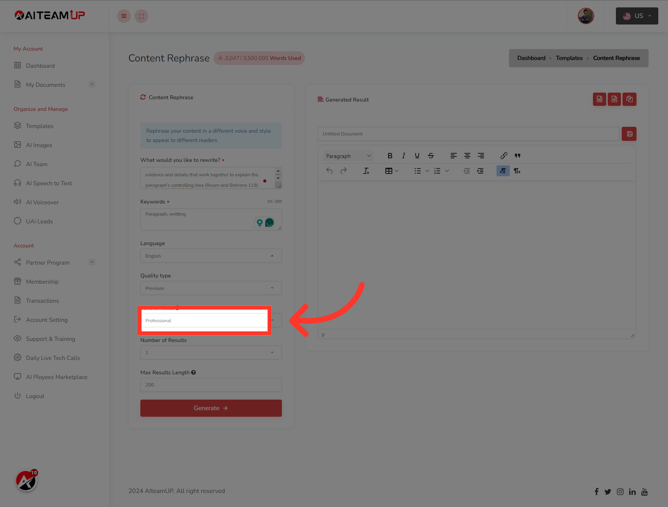Screen dimensions: 668x507
Task: Click the fullscreen icon in the header
Action: click(x=141, y=16)
